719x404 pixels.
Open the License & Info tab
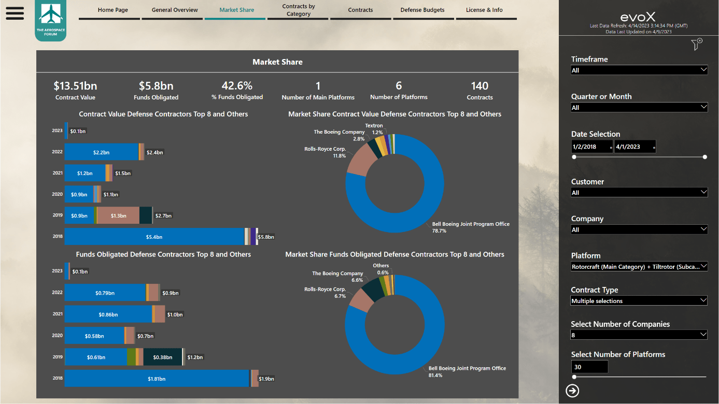(x=484, y=10)
